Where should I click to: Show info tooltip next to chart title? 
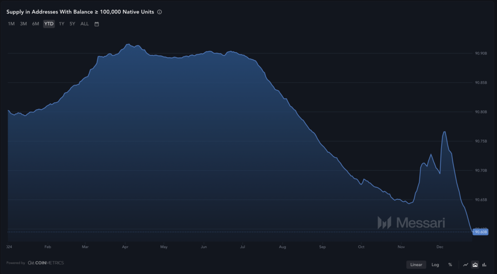160,12
